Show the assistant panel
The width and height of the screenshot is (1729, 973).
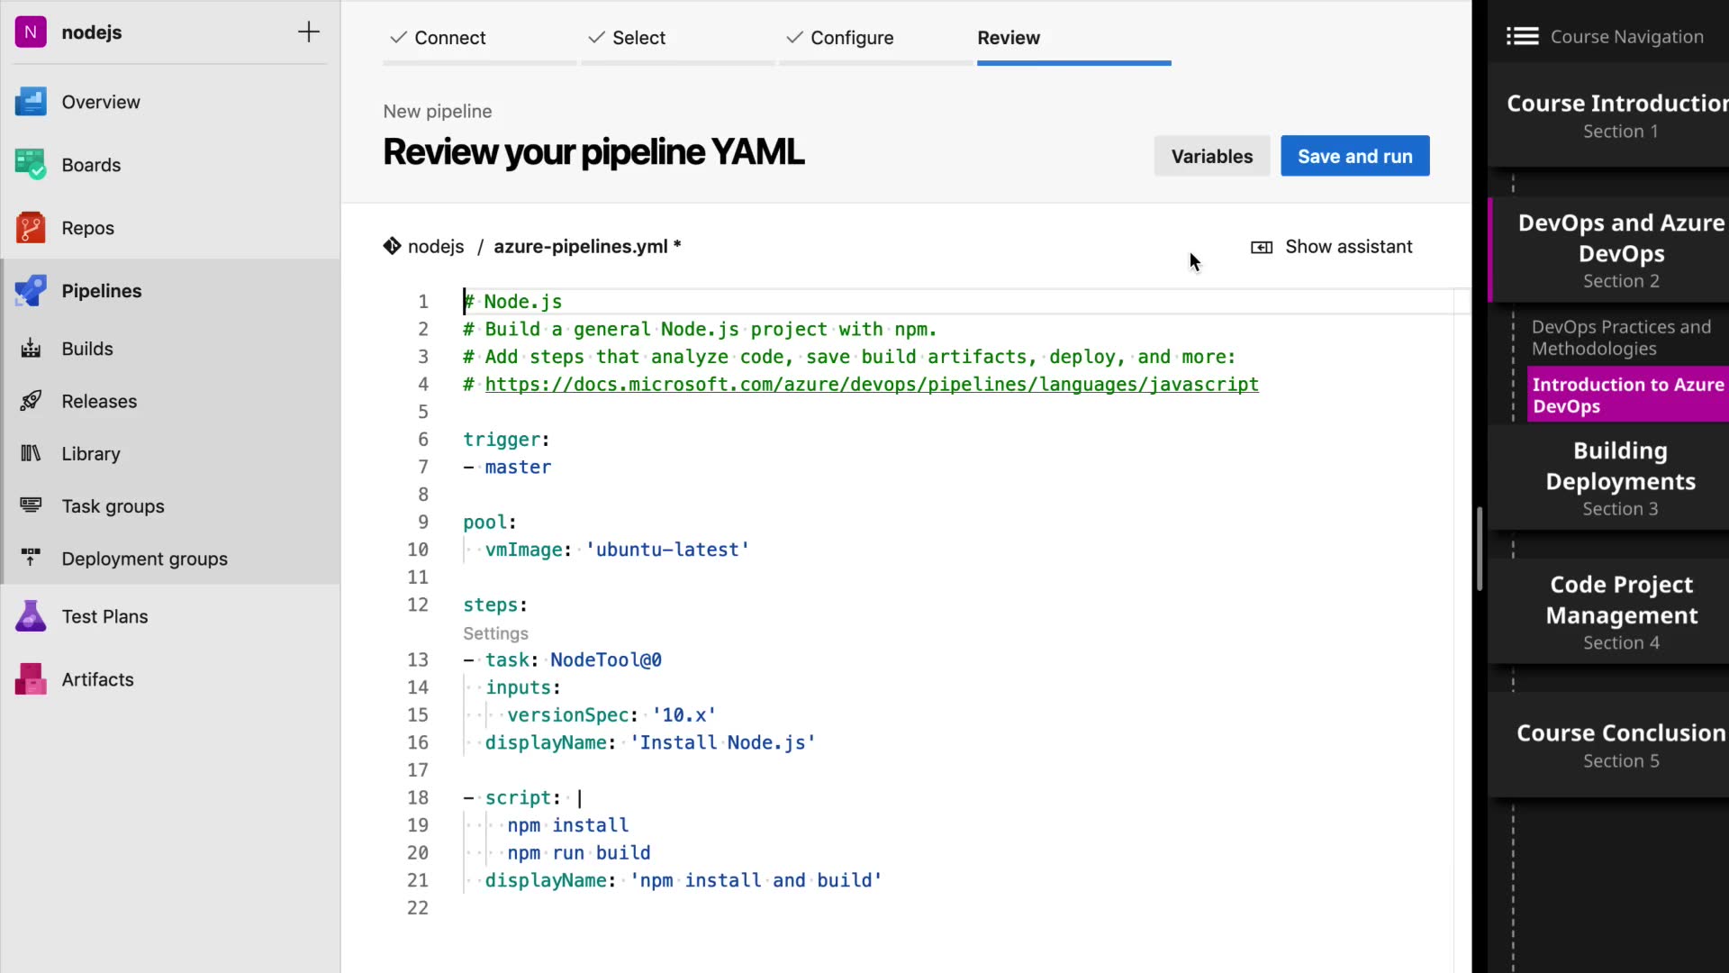pyautogui.click(x=1332, y=247)
